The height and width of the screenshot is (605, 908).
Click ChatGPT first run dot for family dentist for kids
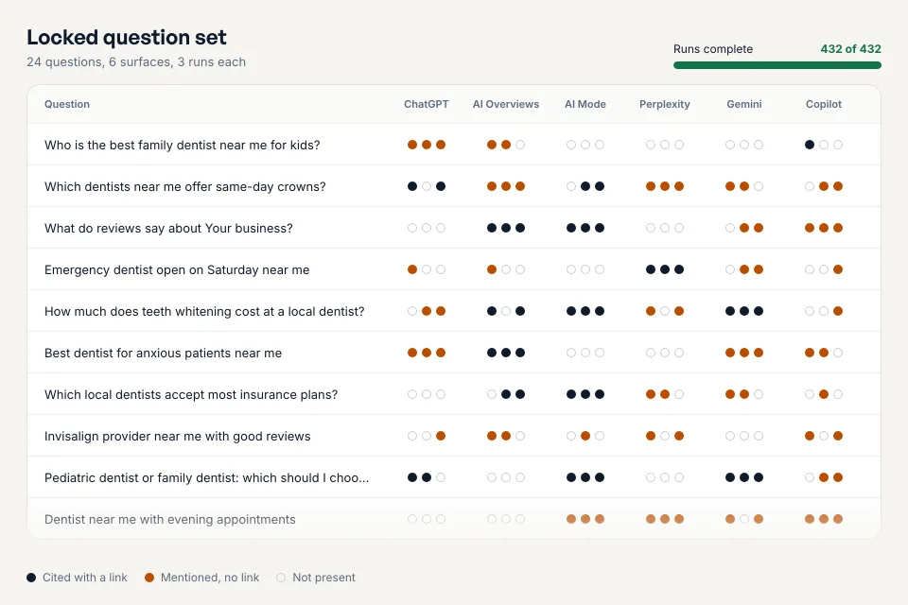click(412, 145)
